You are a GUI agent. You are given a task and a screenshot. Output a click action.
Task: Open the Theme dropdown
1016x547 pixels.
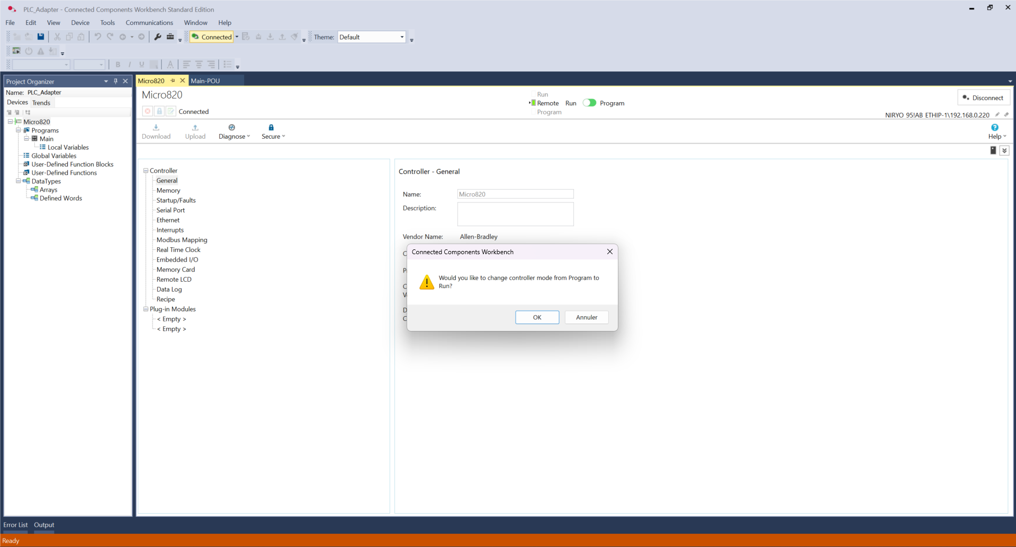click(402, 37)
